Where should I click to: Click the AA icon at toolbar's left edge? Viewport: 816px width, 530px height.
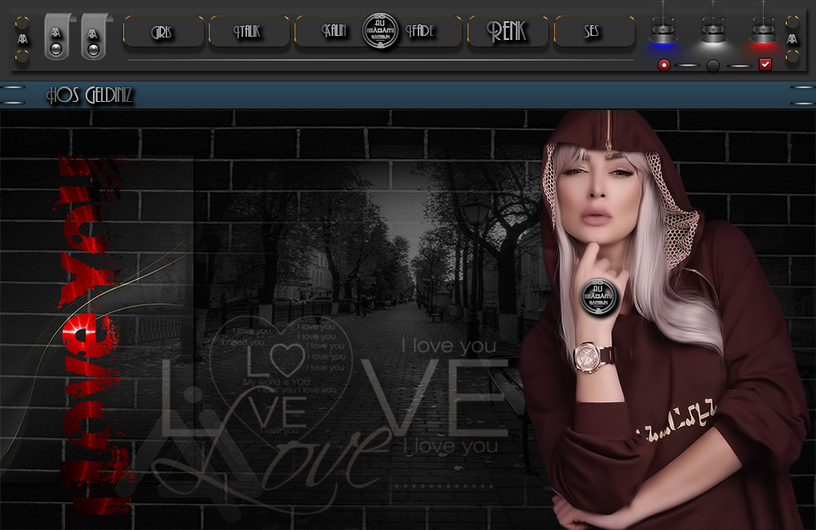(23, 38)
